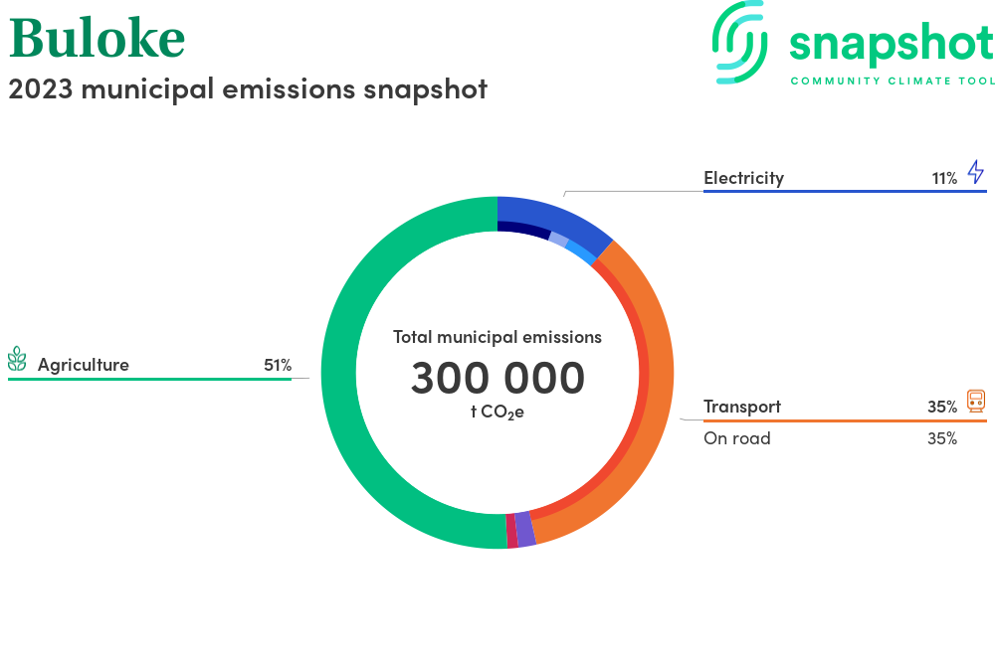Select the blue Electricity donut segment
Viewport: 995px width, 666px height.
click(x=557, y=216)
